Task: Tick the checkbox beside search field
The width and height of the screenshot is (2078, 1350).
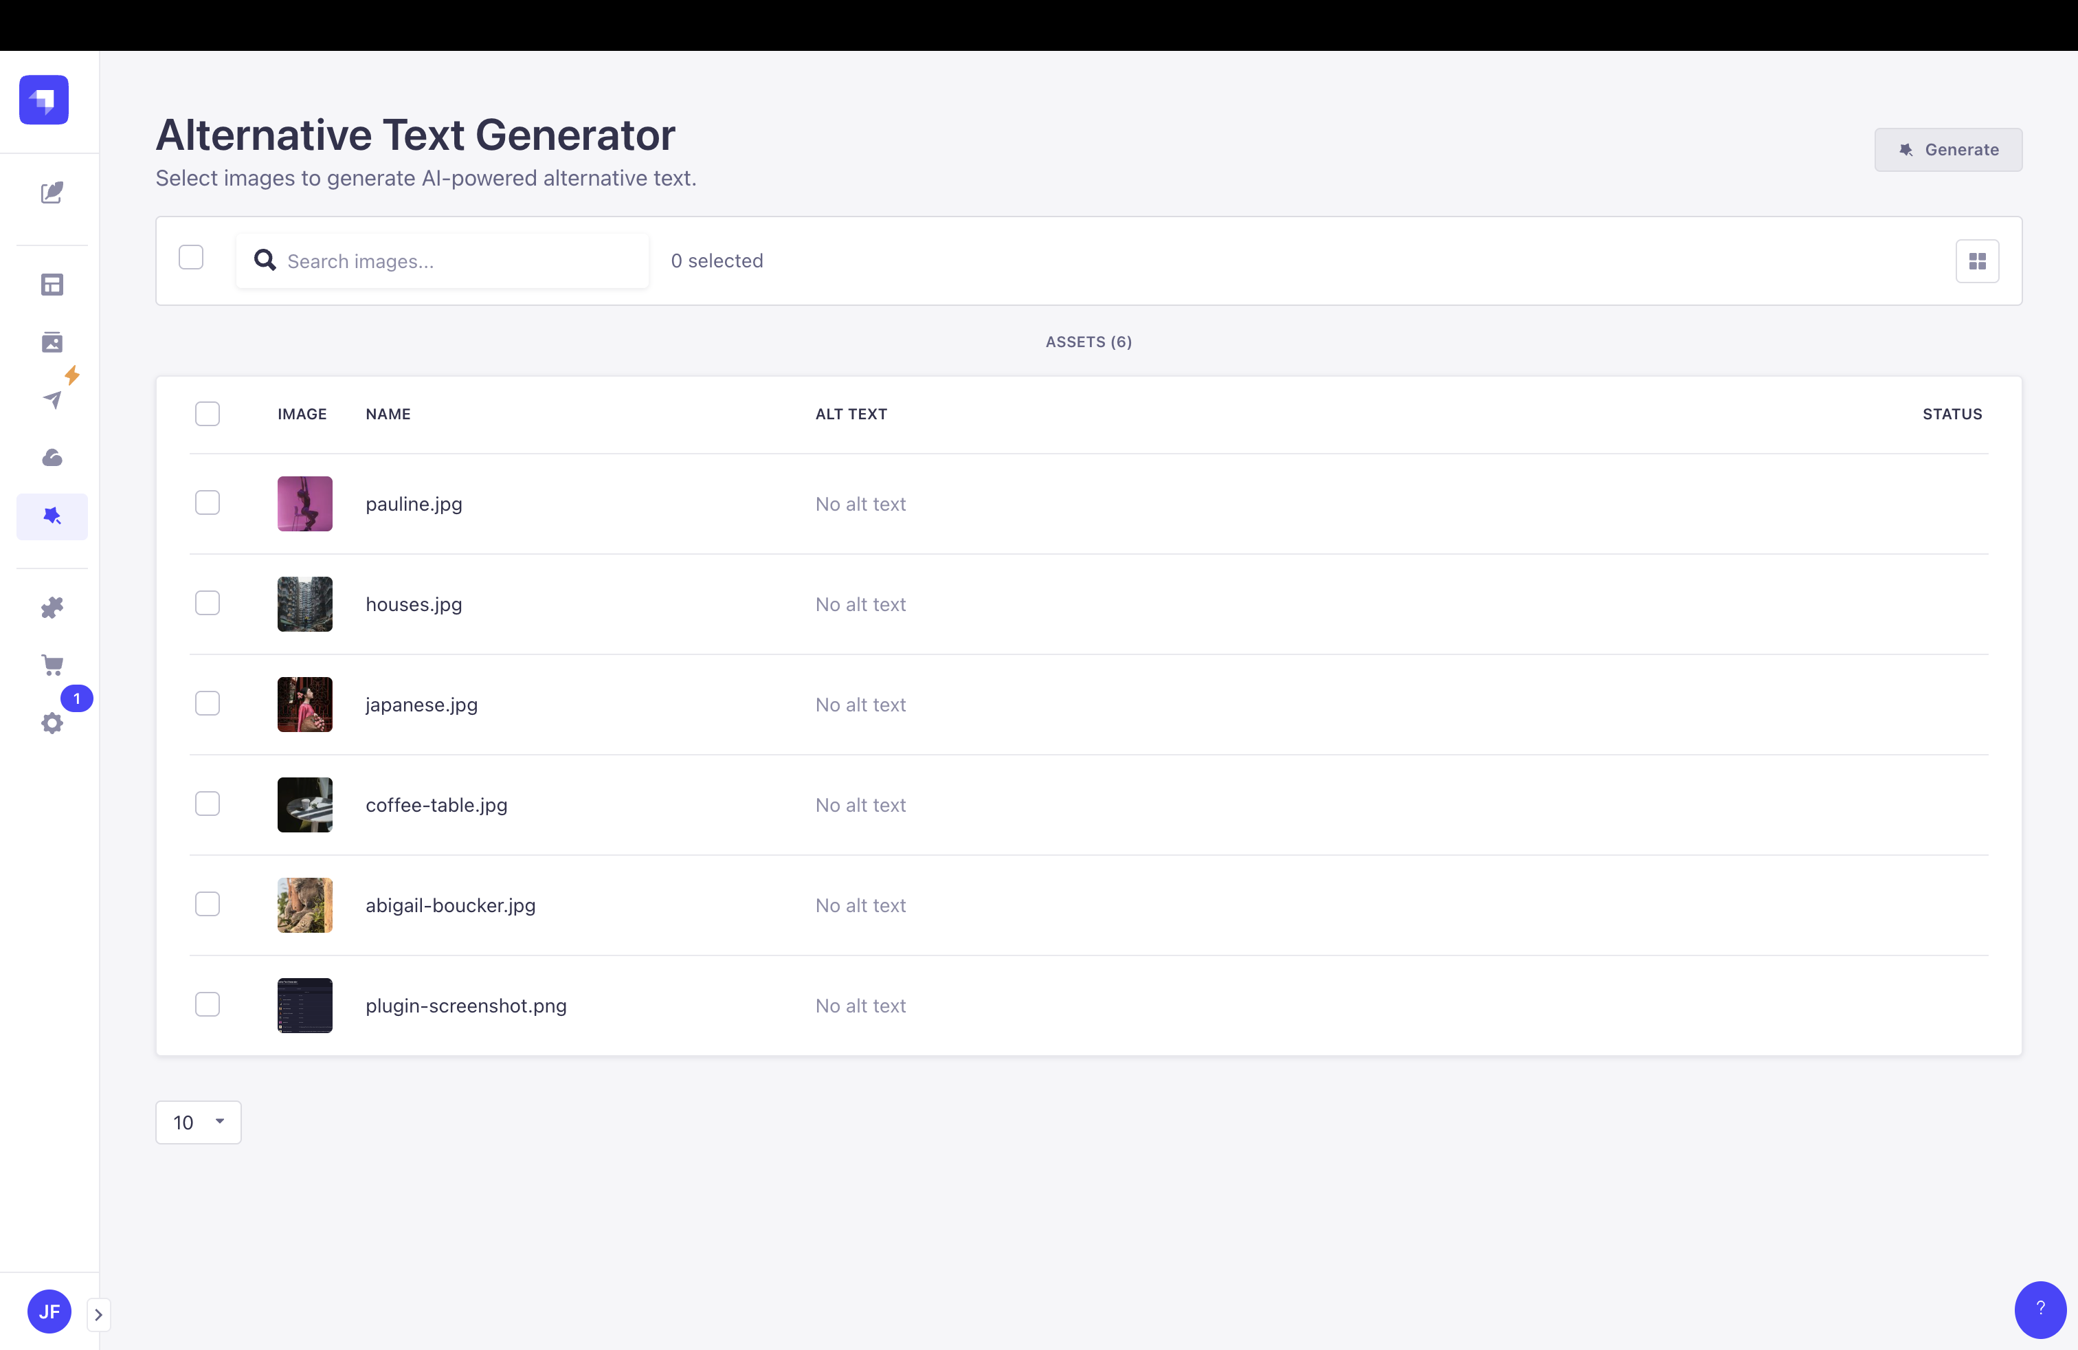Action: click(x=190, y=258)
